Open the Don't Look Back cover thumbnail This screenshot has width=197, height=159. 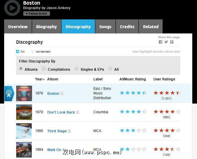click(24, 112)
